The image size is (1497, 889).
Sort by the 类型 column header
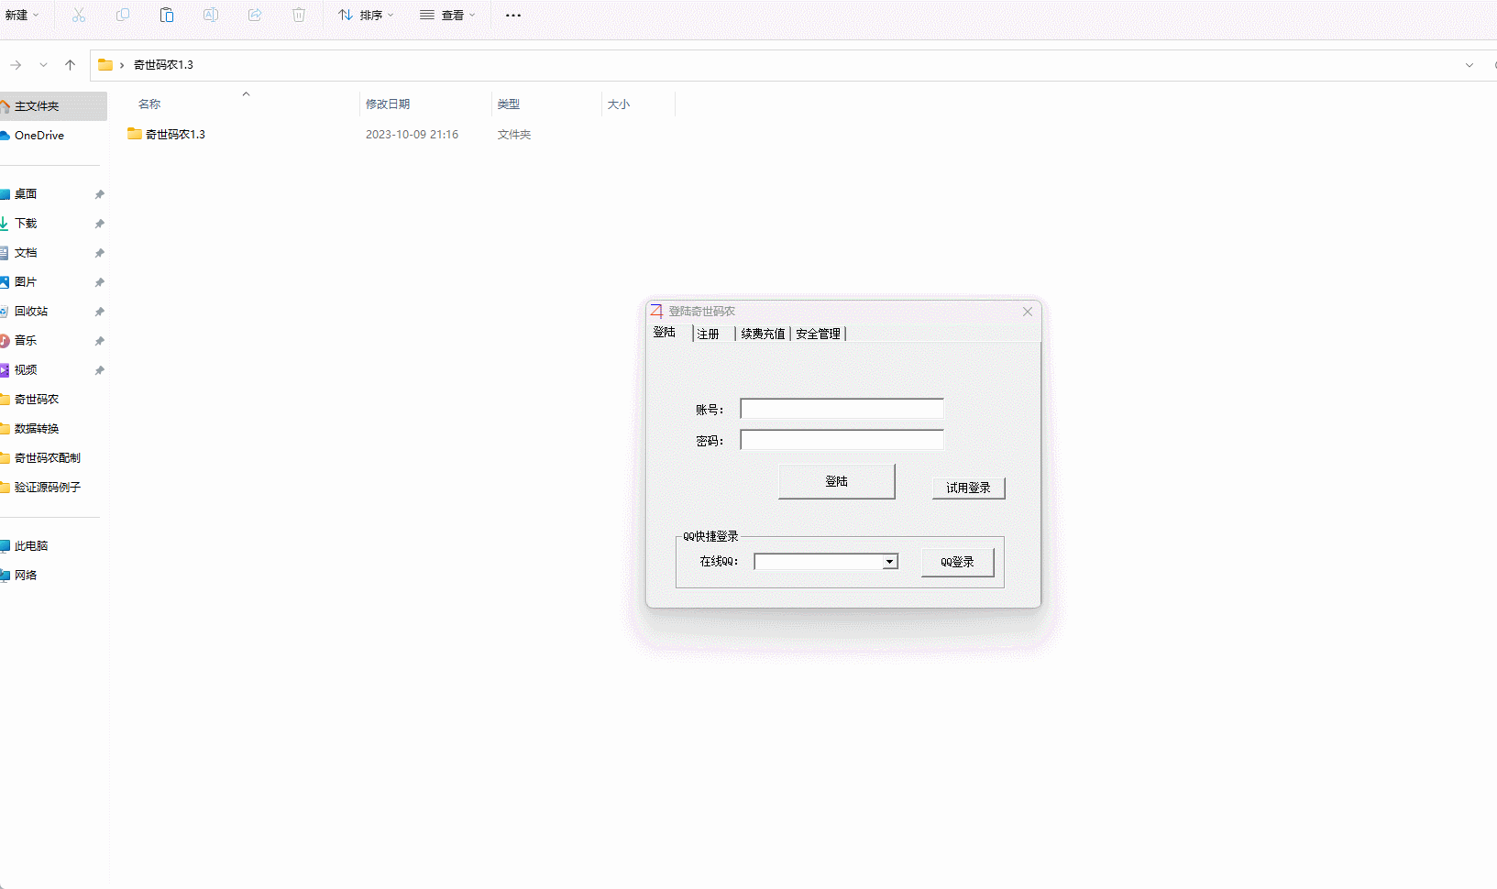click(x=509, y=104)
